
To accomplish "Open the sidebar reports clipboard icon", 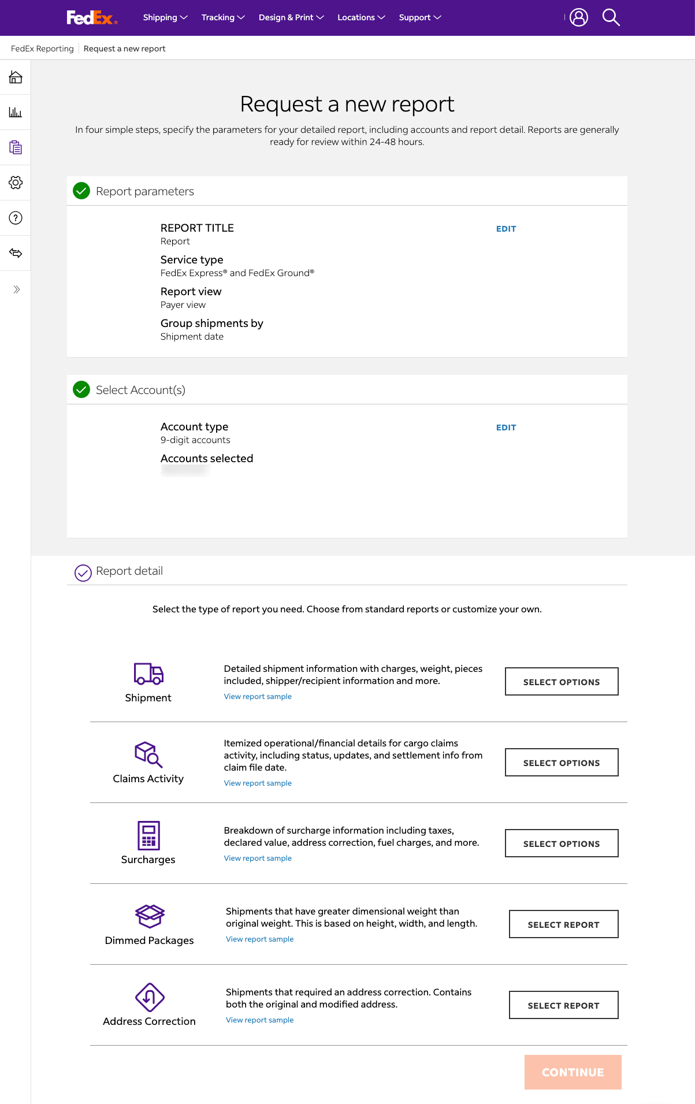I will (x=16, y=147).
